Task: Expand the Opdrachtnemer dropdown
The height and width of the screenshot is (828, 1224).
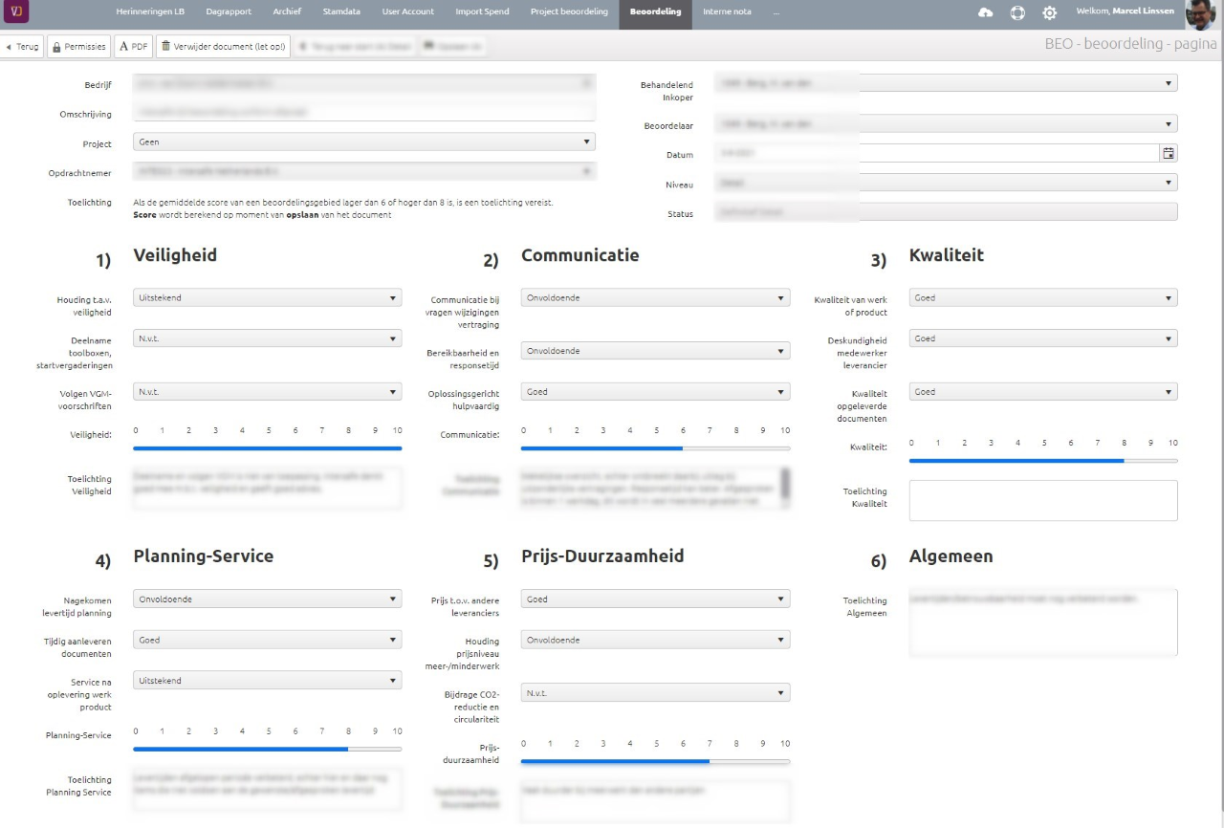Action: click(363, 171)
